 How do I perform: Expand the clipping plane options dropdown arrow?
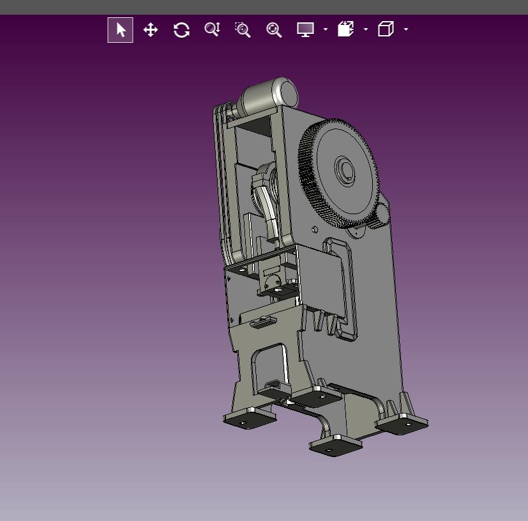click(x=366, y=29)
